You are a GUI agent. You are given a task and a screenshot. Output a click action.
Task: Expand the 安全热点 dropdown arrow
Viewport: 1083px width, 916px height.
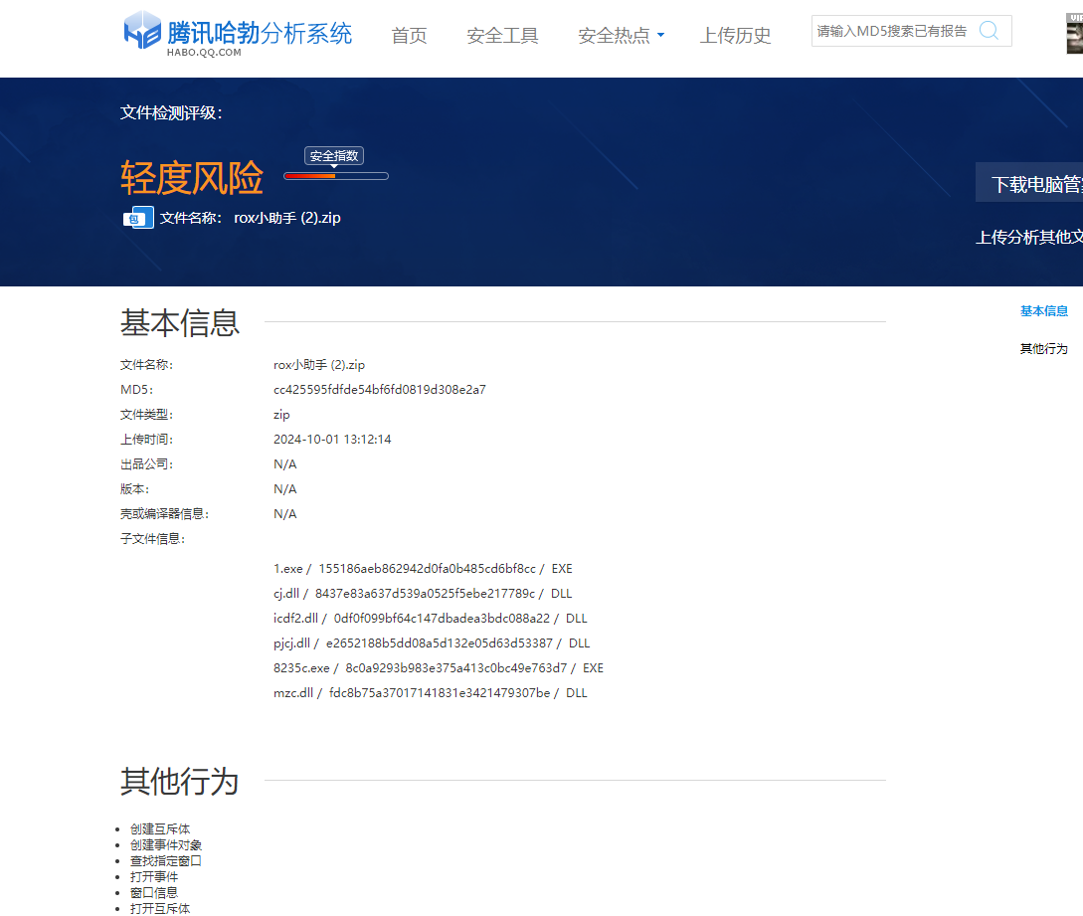tap(661, 36)
